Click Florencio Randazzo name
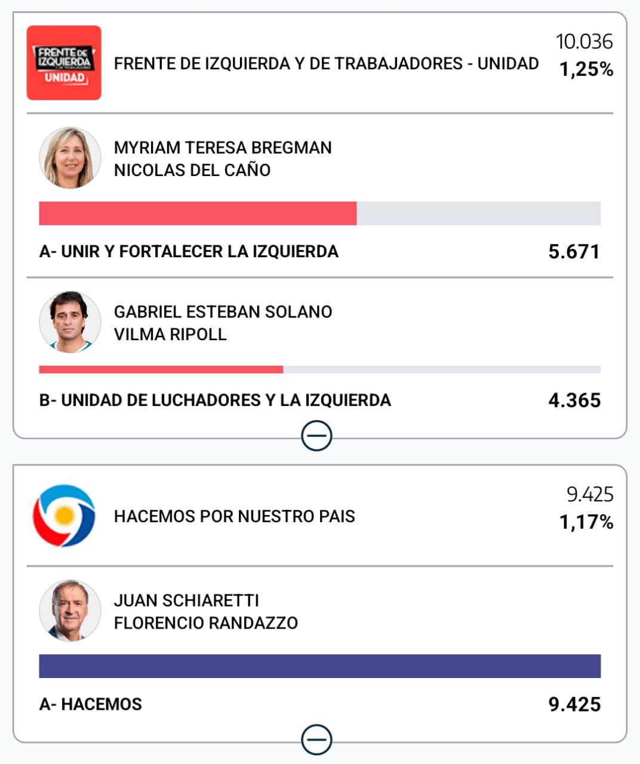The height and width of the screenshot is (764, 640). (205, 623)
